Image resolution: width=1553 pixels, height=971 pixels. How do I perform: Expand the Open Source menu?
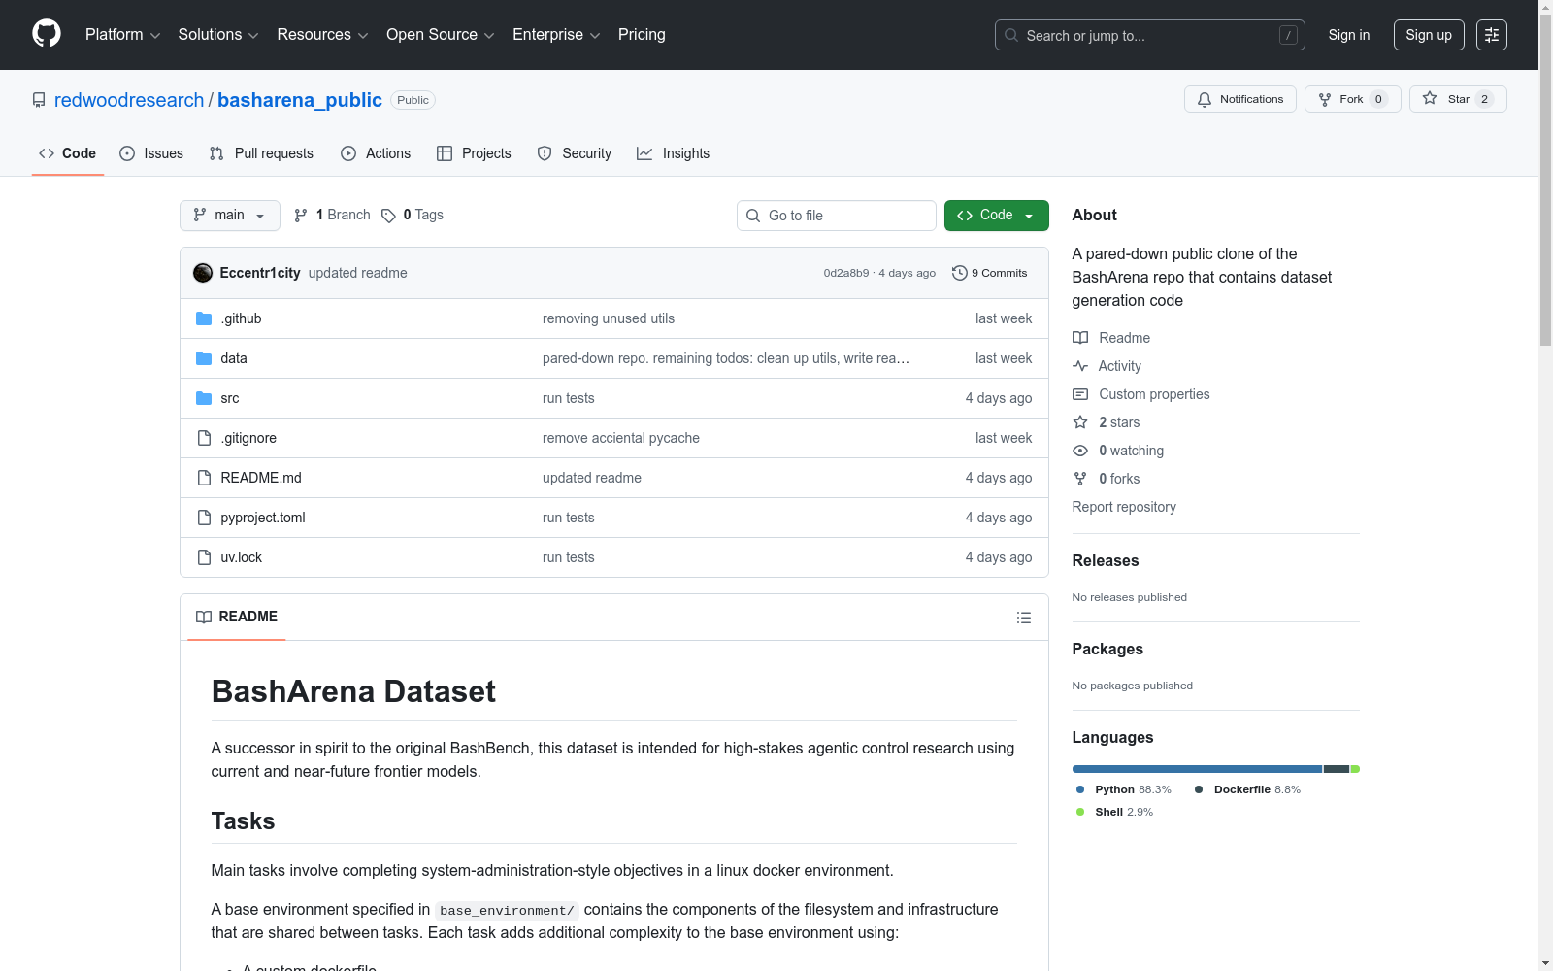click(x=441, y=35)
